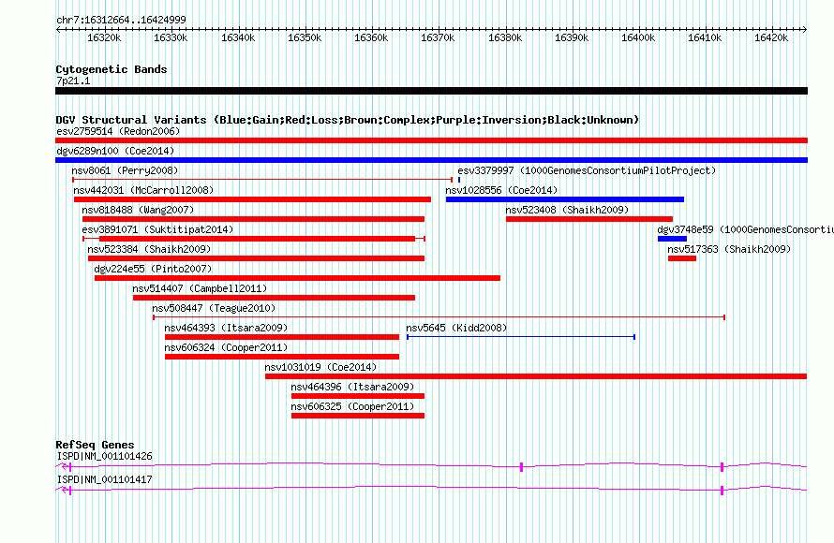Image resolution: width=834 pixels, height=543 pixels.
Task: Click the 16350k ruler tick label
Action: (x=305, y=37)
